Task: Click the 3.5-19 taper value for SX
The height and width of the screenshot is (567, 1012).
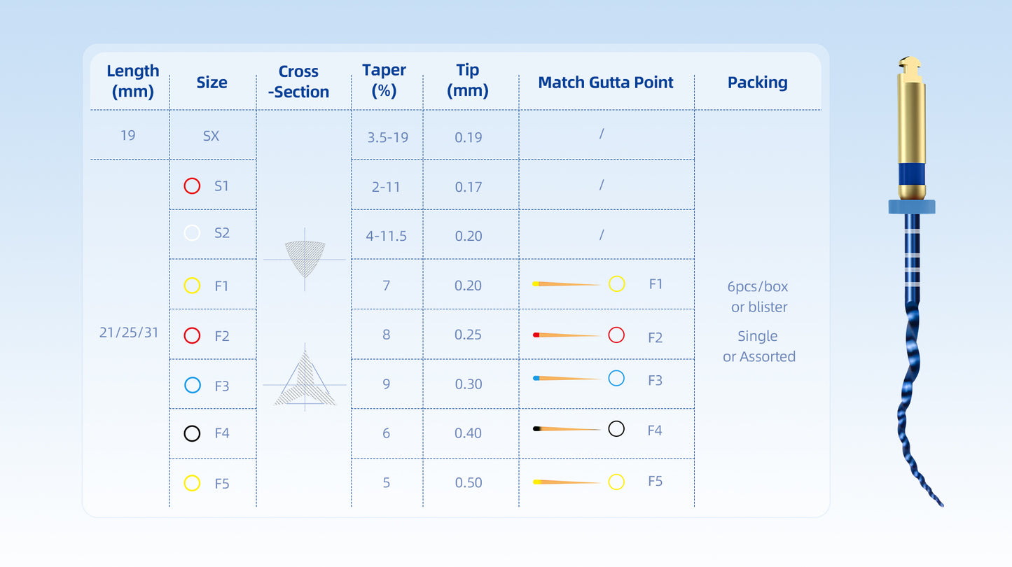Action: [386, 137]
